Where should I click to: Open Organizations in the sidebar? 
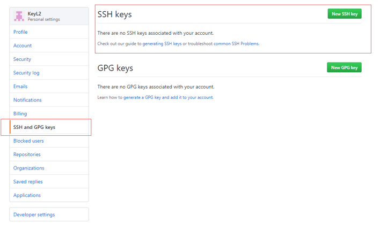point(29,168)
